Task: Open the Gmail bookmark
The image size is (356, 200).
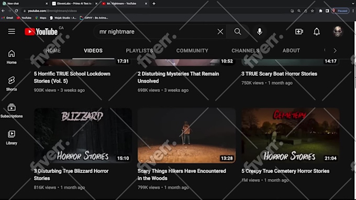Action: click(7, 18)
